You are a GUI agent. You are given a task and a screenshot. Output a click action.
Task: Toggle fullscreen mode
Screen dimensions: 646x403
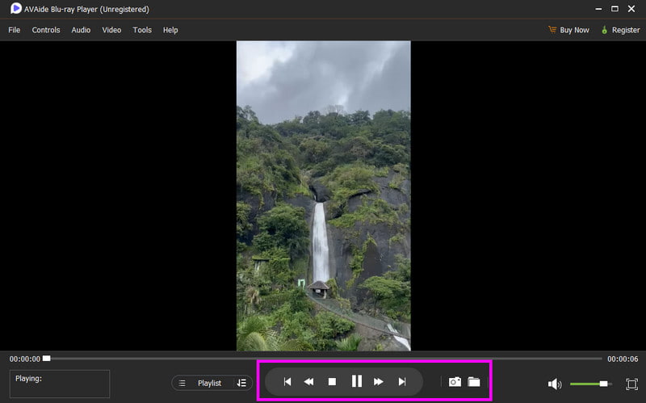pos(631,384)
